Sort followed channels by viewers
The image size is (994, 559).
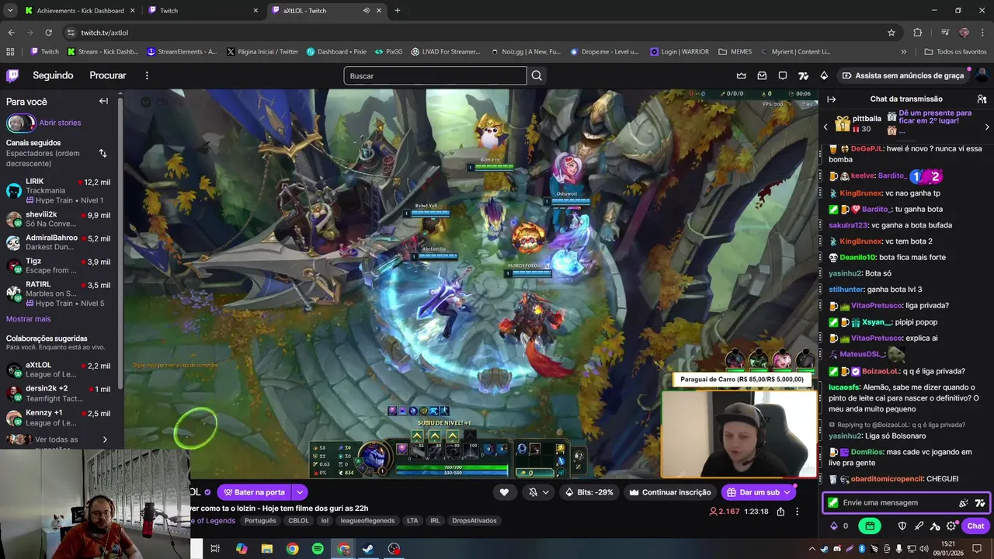pos(103,153)
